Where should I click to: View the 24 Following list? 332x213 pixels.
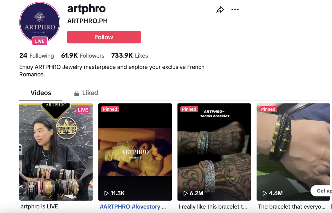click(37, 56)
